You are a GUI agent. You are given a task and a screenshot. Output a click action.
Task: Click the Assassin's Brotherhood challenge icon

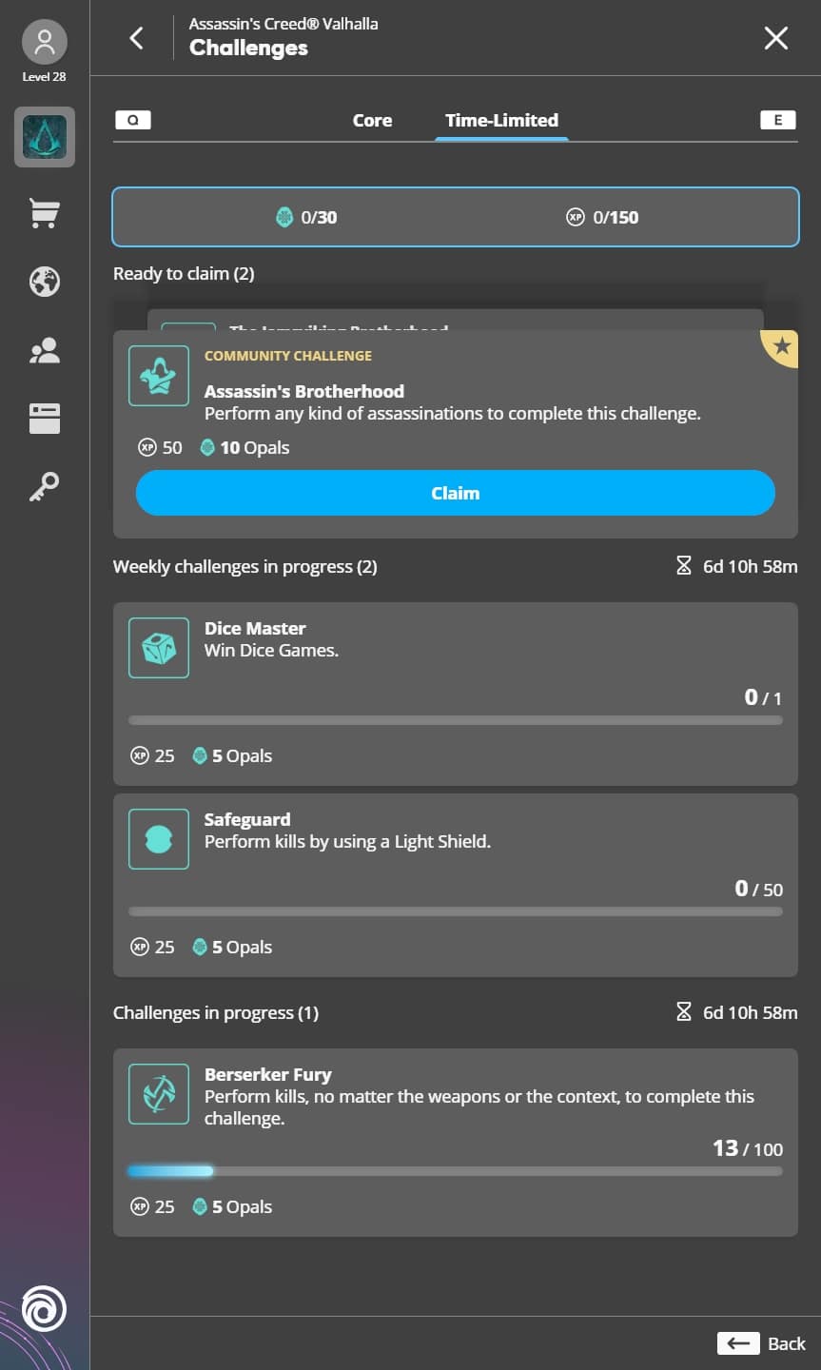pos(159,376)
